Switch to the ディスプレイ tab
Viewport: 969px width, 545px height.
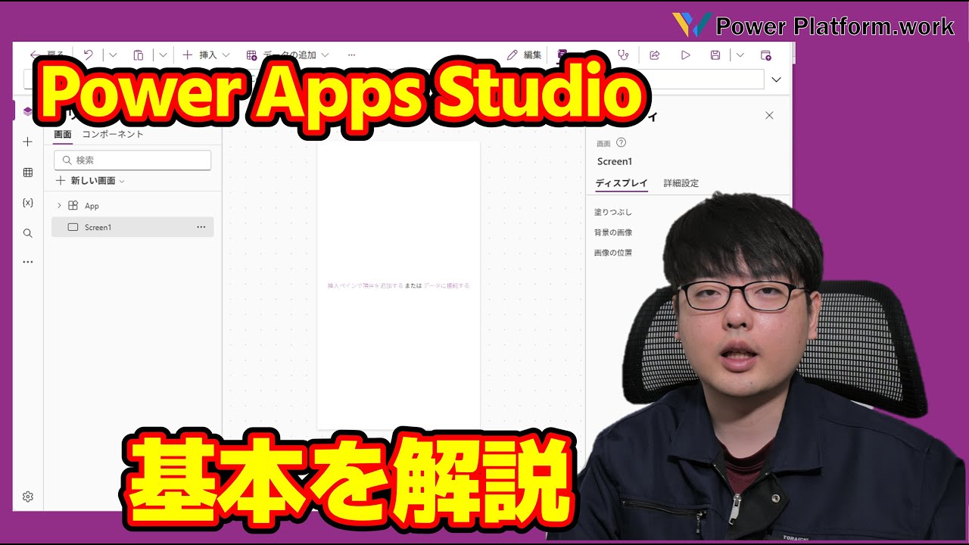[622, 183]
